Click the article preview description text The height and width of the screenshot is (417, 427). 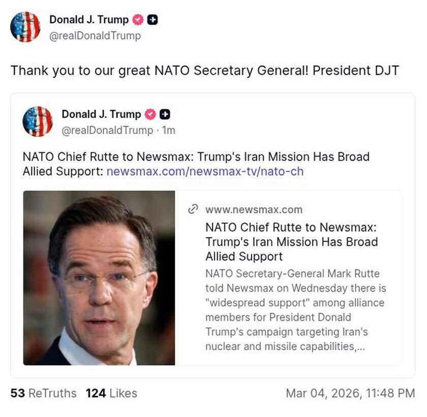click(290, 310)
